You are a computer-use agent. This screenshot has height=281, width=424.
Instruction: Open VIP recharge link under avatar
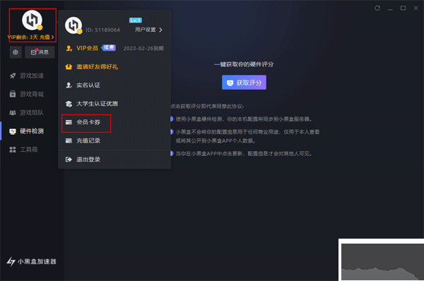tap(30, 37)
